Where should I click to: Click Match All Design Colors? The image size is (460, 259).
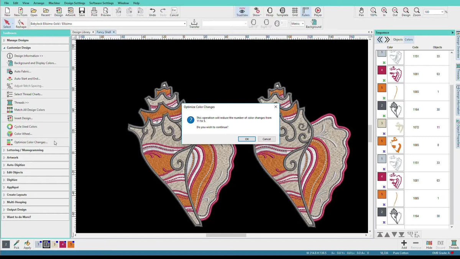tap(30, 110)
